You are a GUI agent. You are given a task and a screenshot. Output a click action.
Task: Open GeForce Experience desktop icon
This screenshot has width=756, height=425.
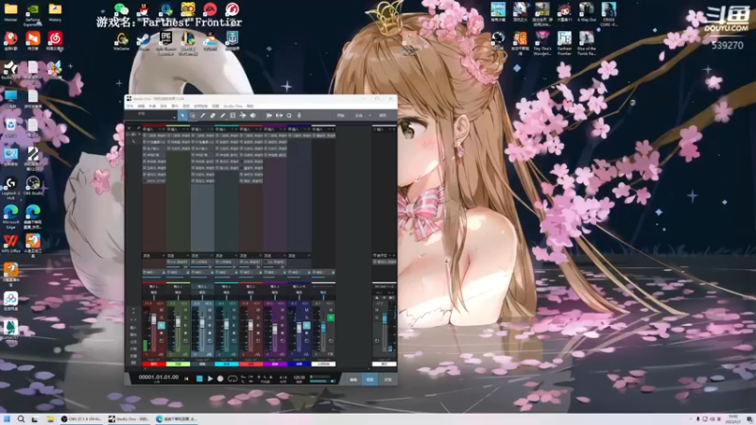tap(32, 13)
